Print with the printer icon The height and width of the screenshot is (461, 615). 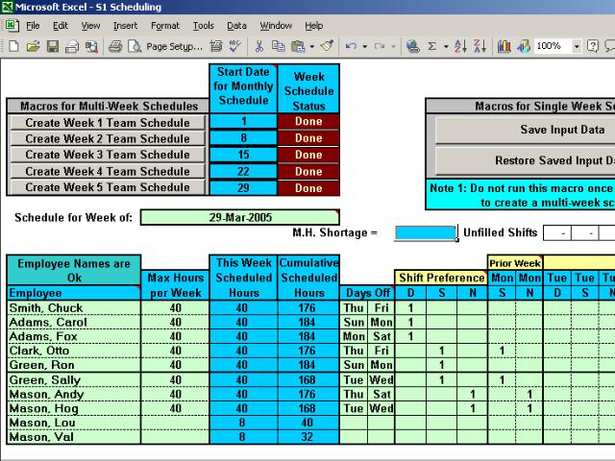(x=115, y=46)
